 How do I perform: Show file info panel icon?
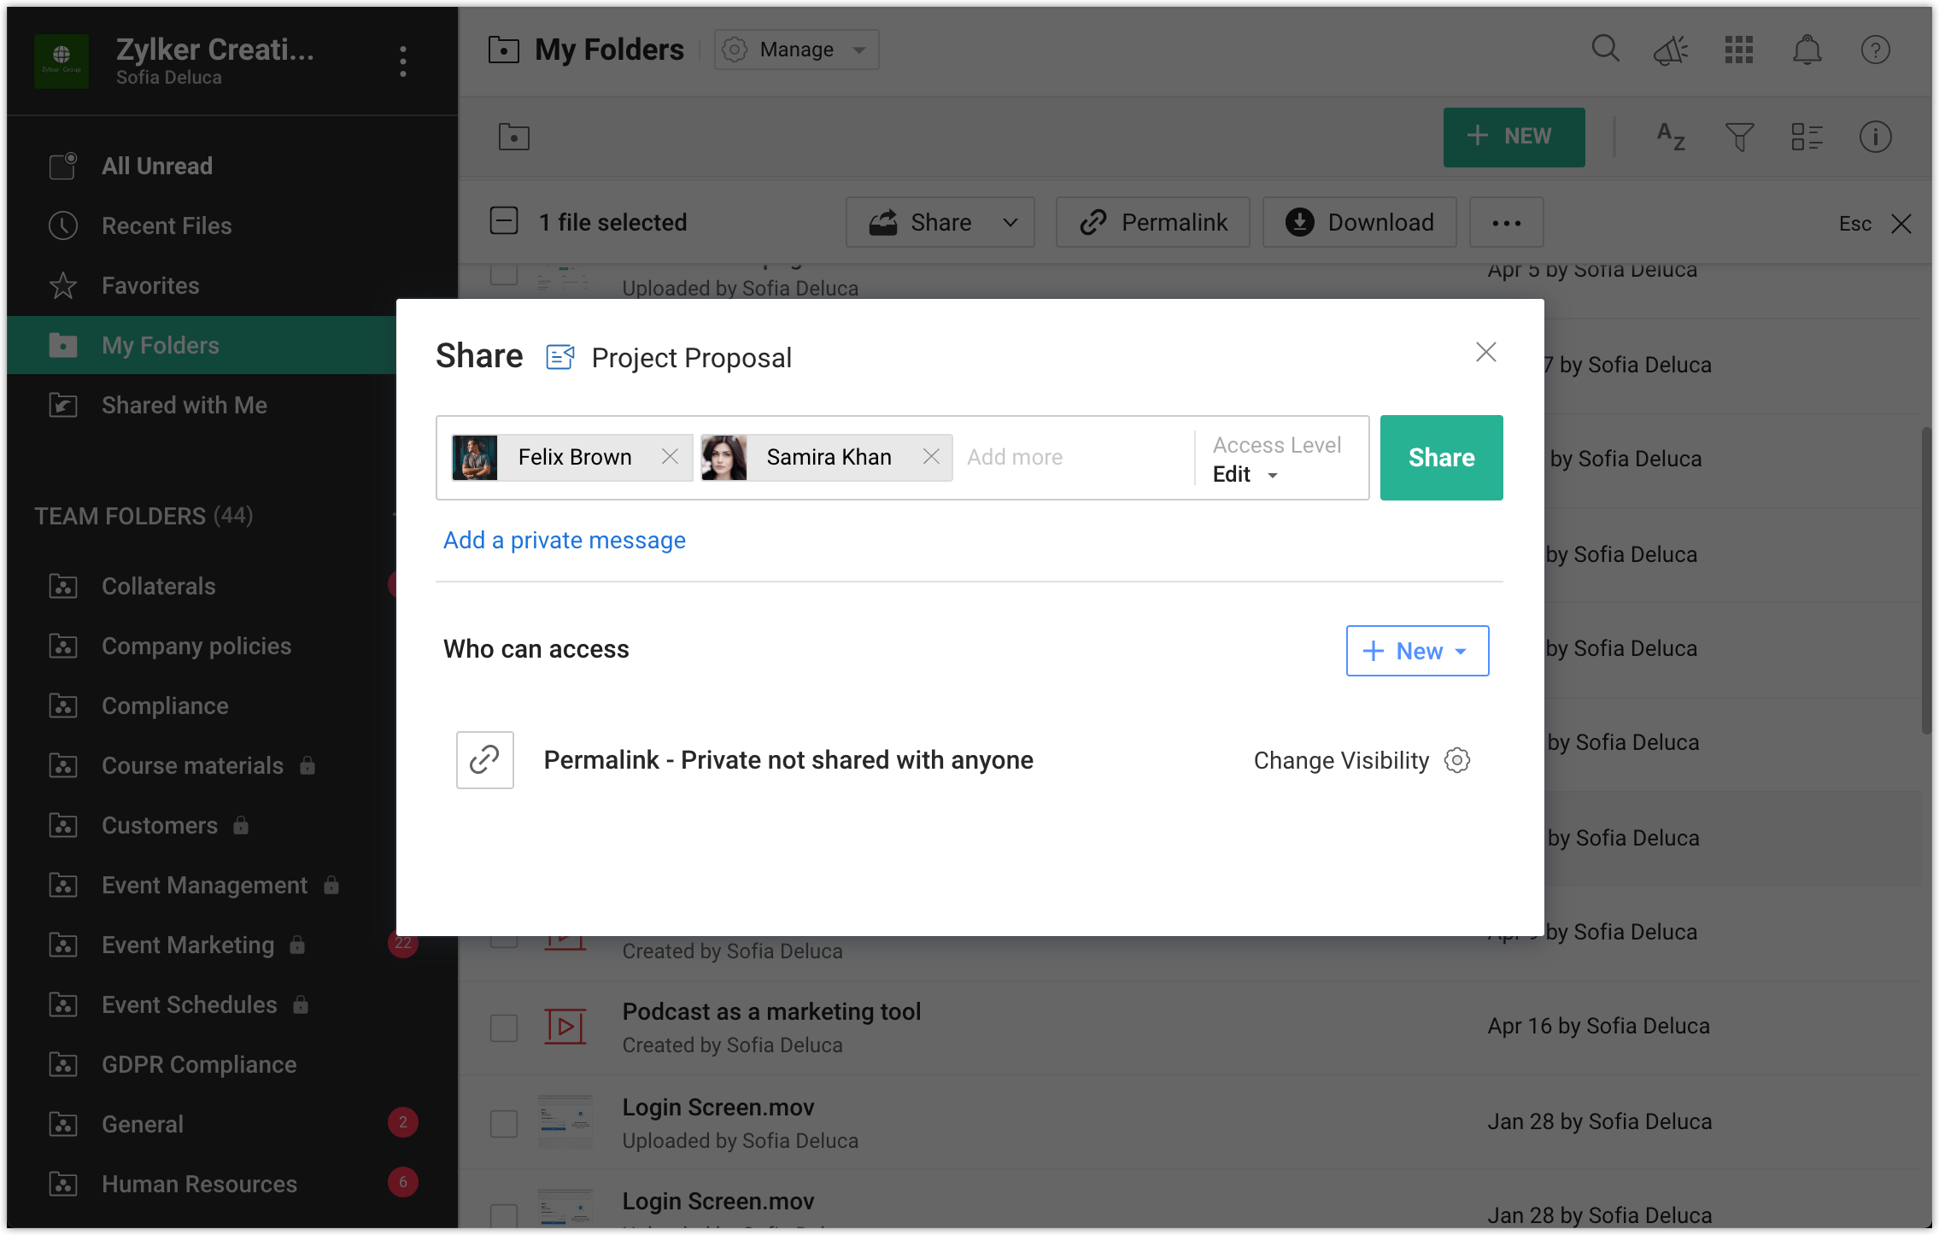click(x=1875, y=137)
